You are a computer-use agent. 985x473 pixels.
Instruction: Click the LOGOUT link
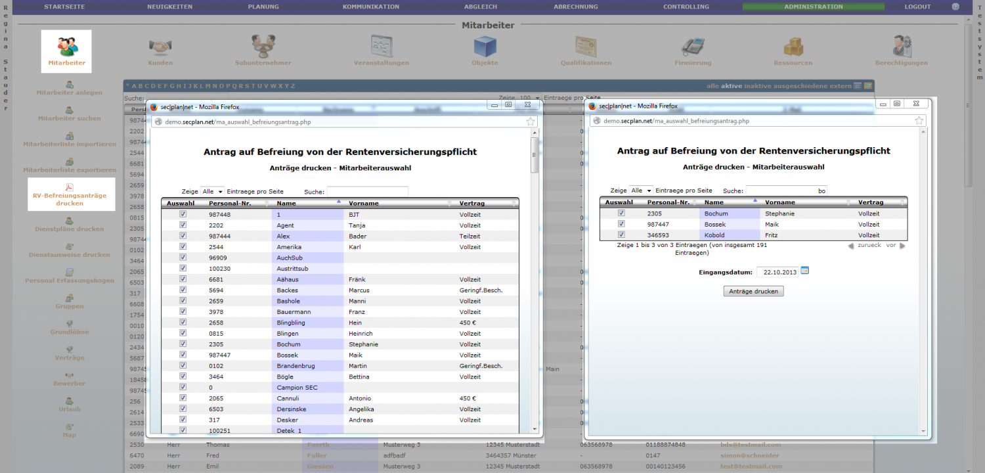[917, 7]
